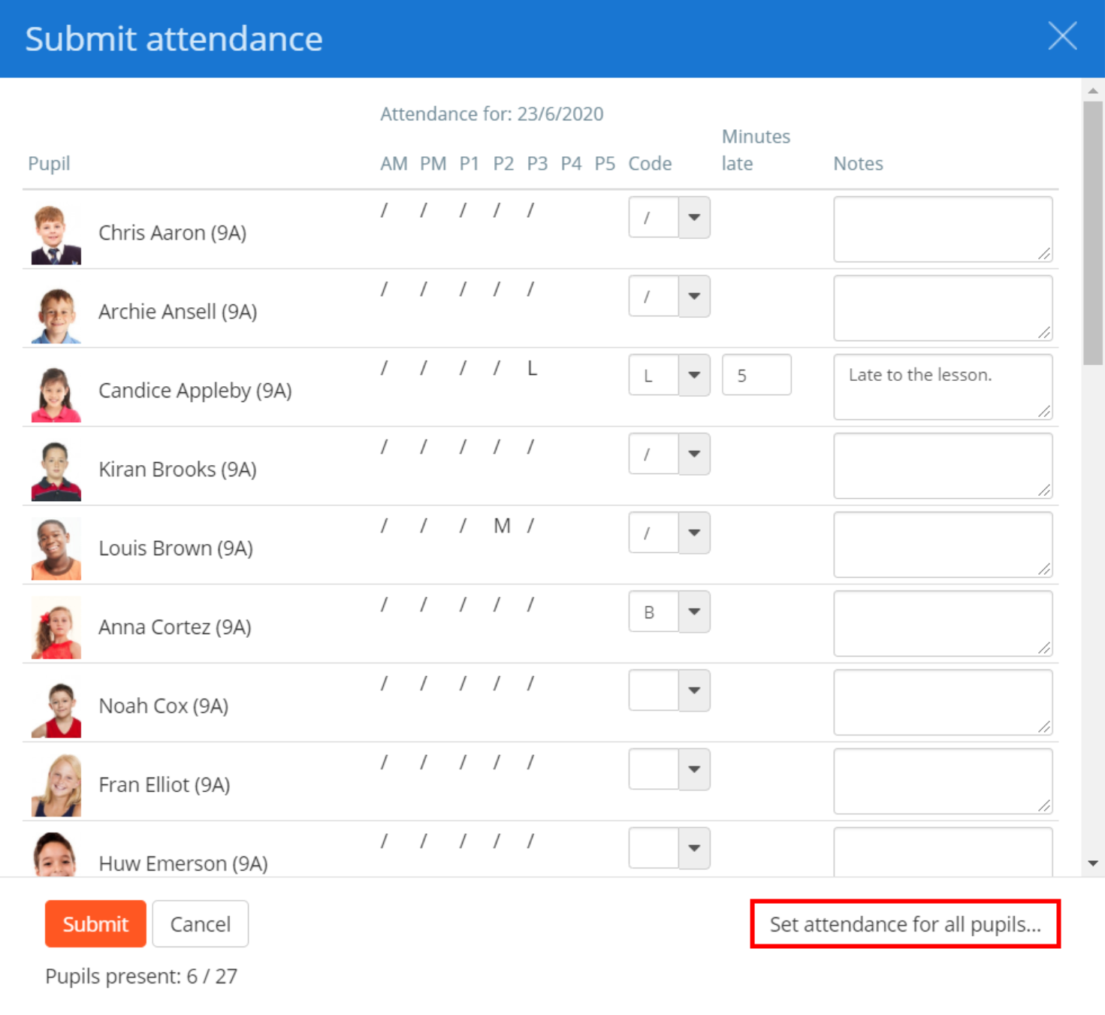Open Huw Emerson's attendance code dropdown
The width and height of the screenshot is (1105, 1015).
[x=693, y=848]
